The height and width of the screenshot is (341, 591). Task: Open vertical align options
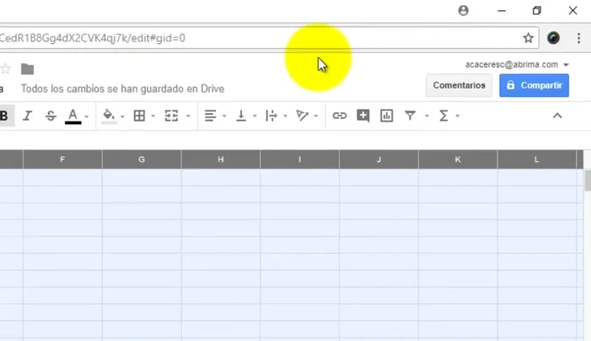241,116
